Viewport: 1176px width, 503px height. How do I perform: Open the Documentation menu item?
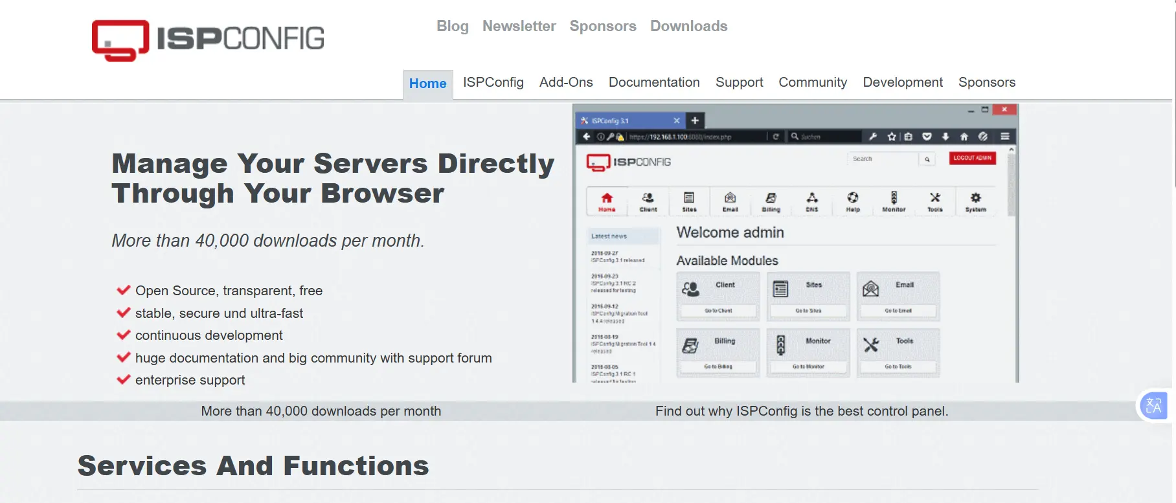tap(654, 83)
